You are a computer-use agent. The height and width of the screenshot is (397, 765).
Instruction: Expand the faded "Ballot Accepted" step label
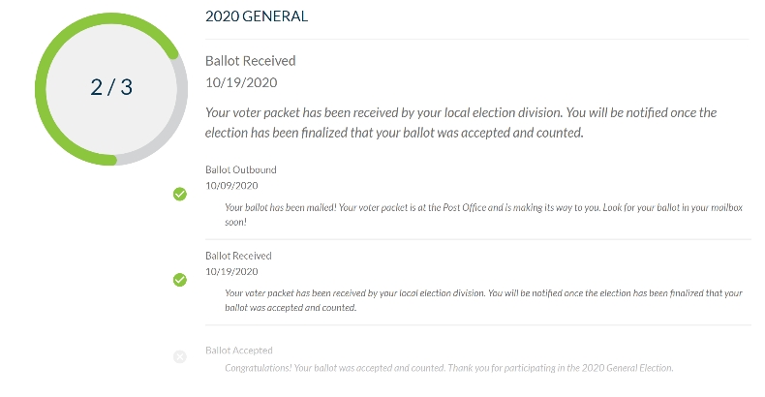click(x=239, y=351)
